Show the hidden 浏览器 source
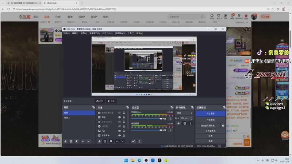The width and height of the screenshot is (292, 164). (119, 126)
